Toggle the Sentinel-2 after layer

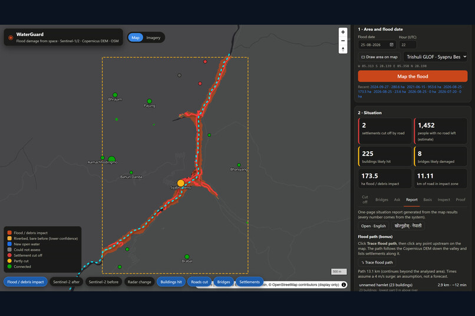pos(67,282)
